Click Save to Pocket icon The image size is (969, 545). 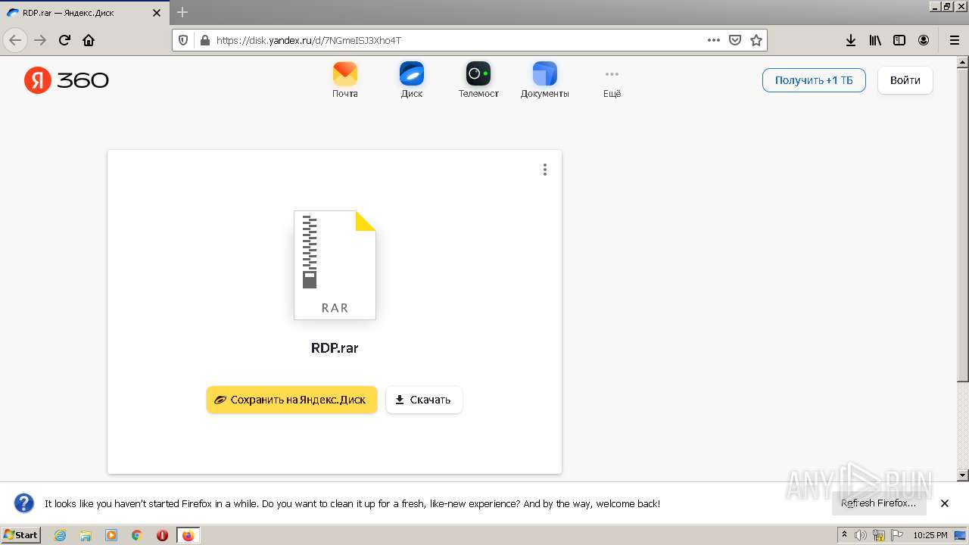pyautogui.click(x=734, y=40)
